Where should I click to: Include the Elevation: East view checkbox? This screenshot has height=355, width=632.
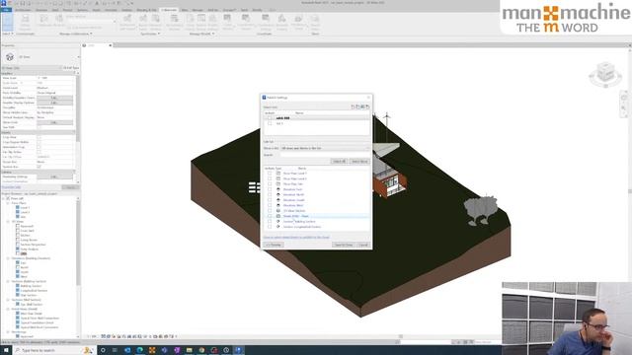tap(270, 189)
